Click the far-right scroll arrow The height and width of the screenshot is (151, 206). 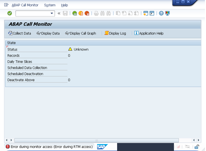199,140
